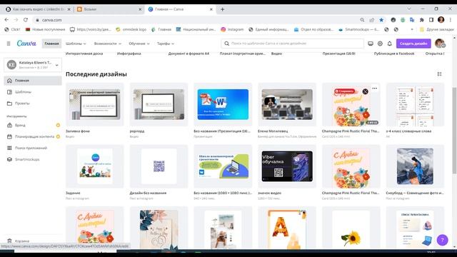Click the trash icon in the Canva sidebar
Image resolution: width=457 pixels, height=257 pixels.
coord(9,241)
